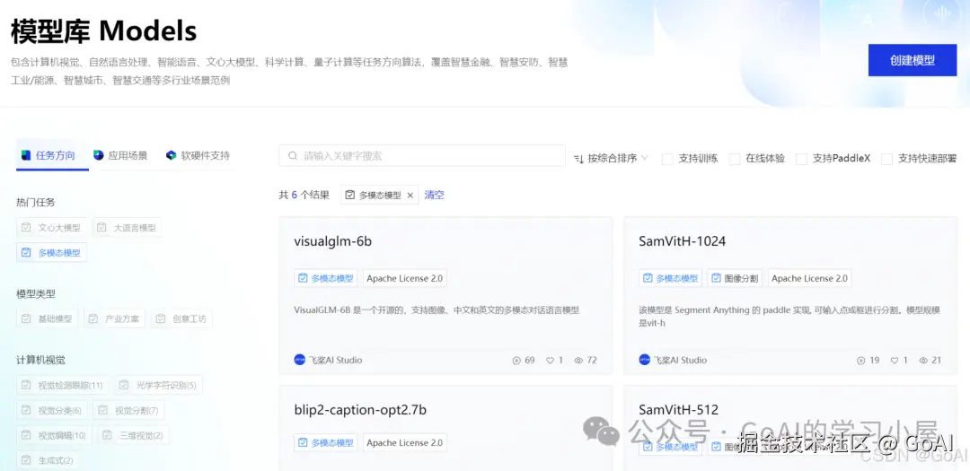Select the 文心大模型 task filter

pyautogui.click(x=53, y=228)
